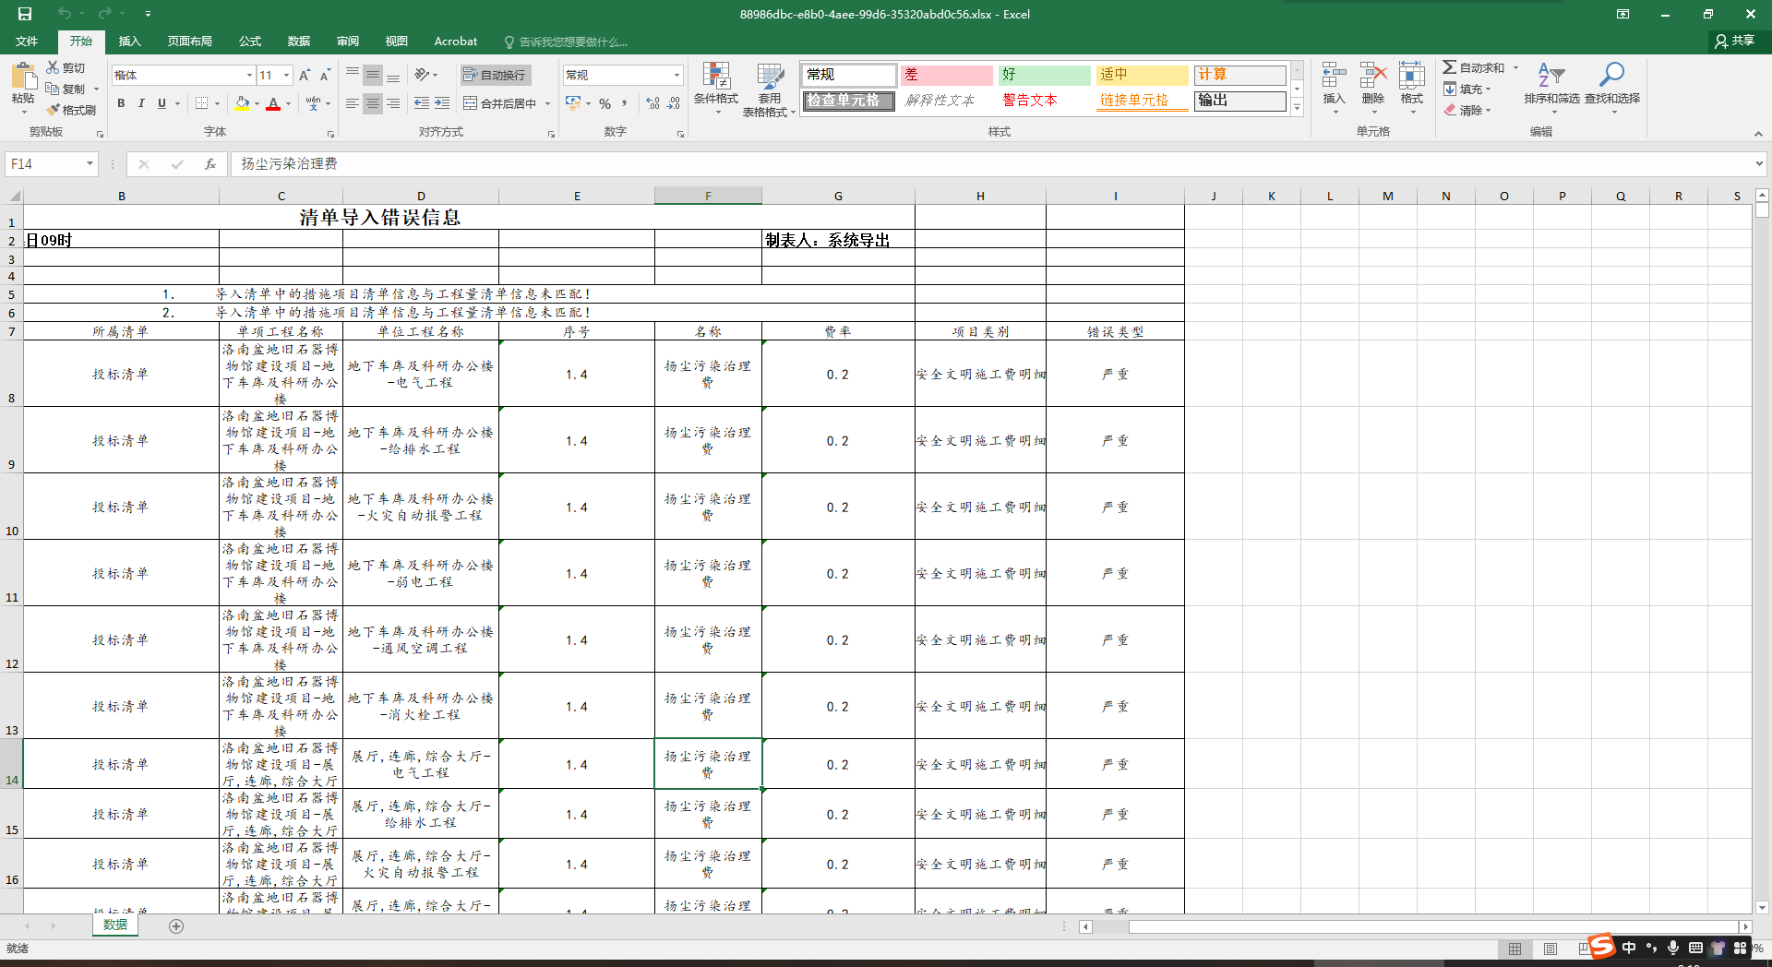
Task: Switch to the 公式 ribbon tab
Action: 249,42
